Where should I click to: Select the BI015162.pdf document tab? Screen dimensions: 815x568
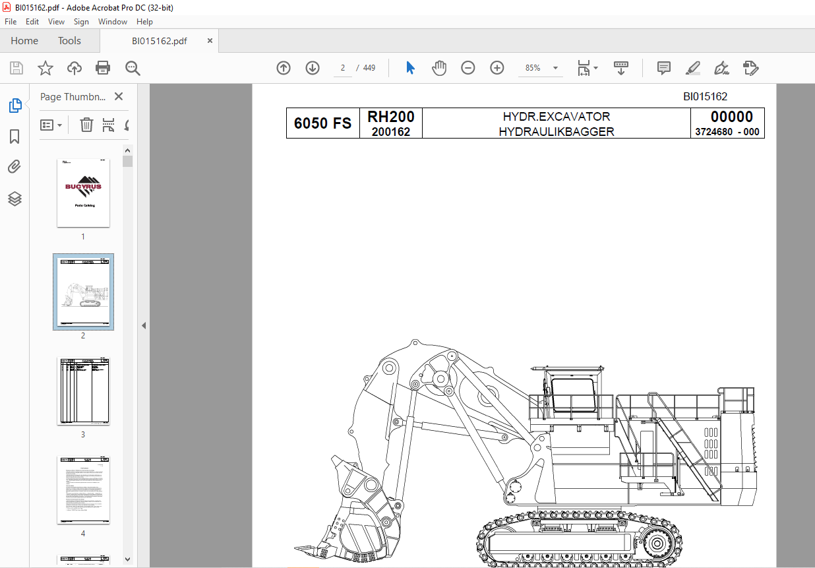[160, 41]
